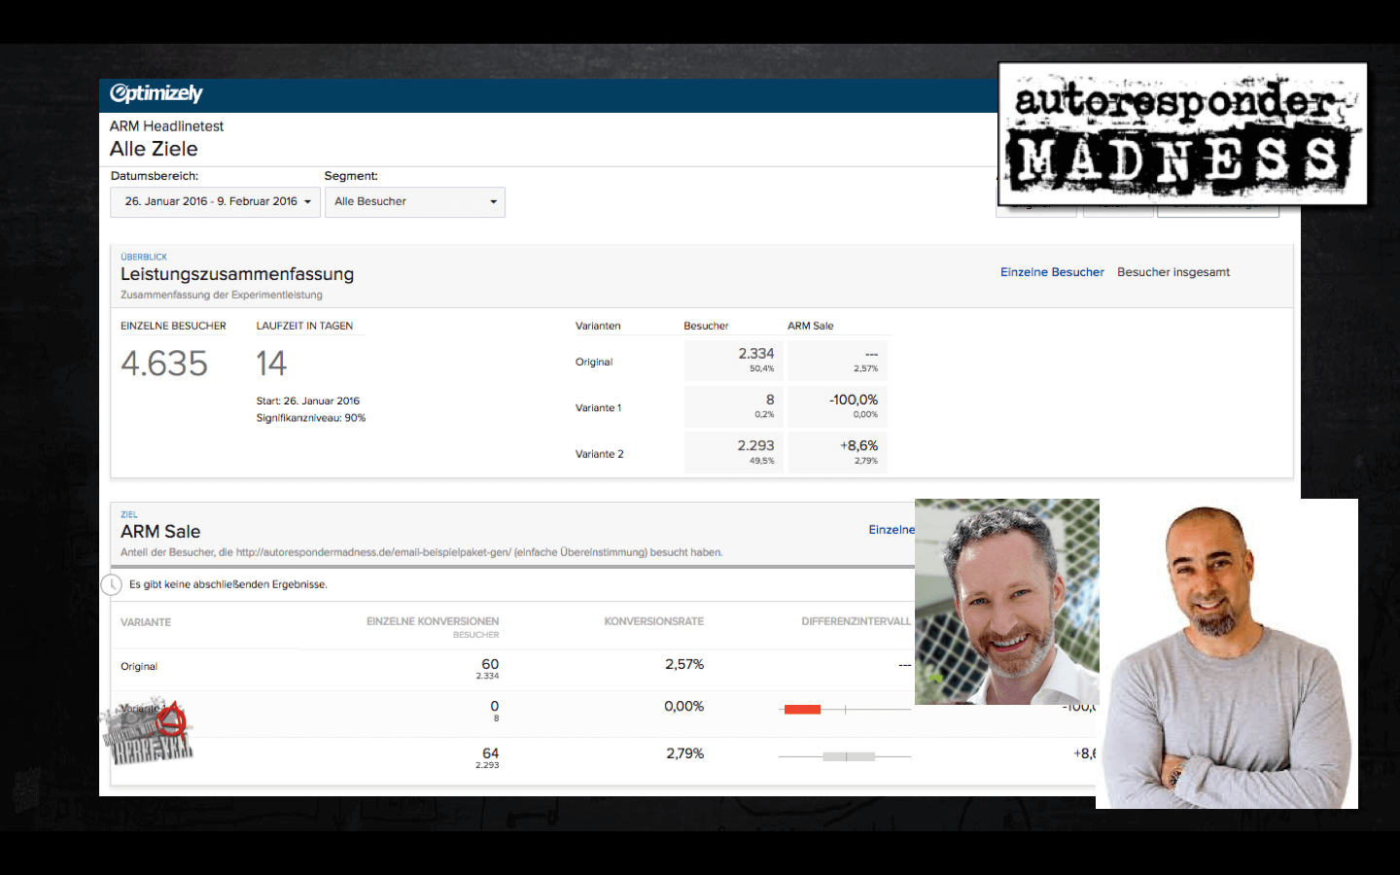Viewport: 1400px width, 875px height.
Task: Click the runtime days value '14'
Action: pos(271,364)
